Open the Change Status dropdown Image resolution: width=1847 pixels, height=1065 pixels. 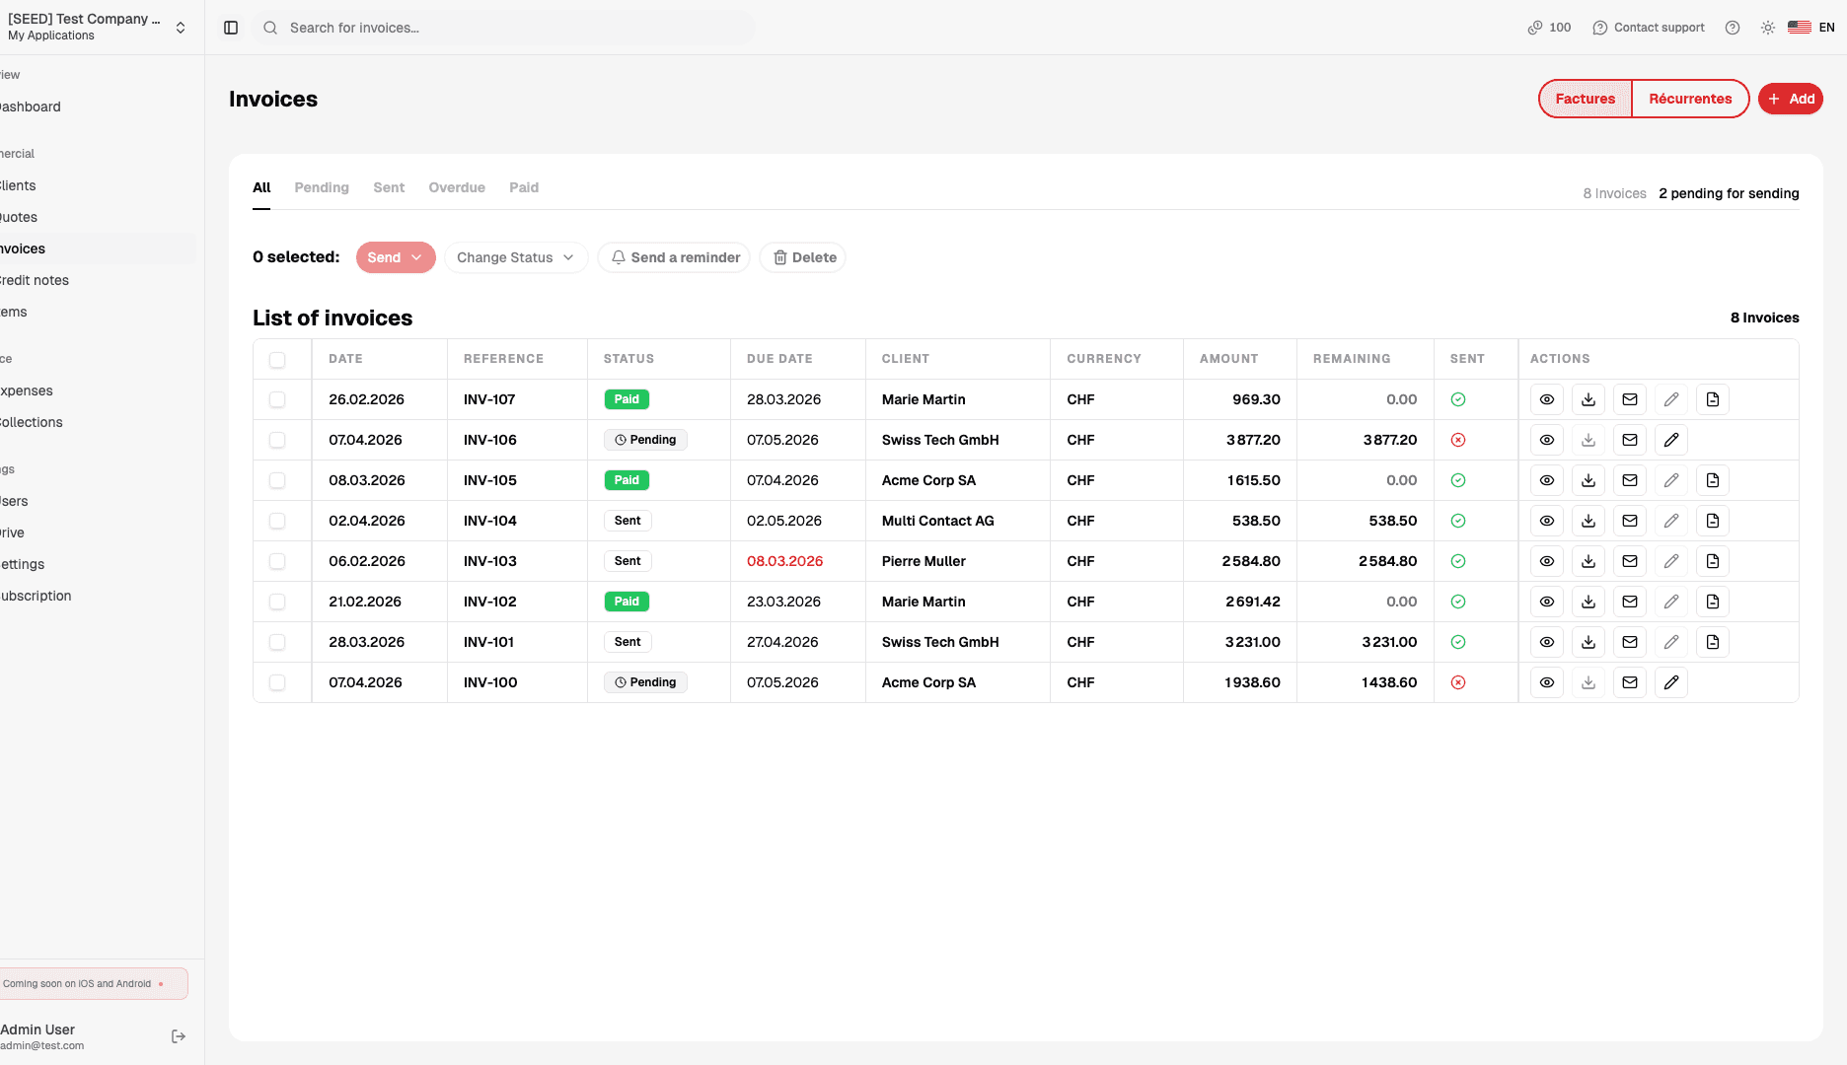coord(515,257)
